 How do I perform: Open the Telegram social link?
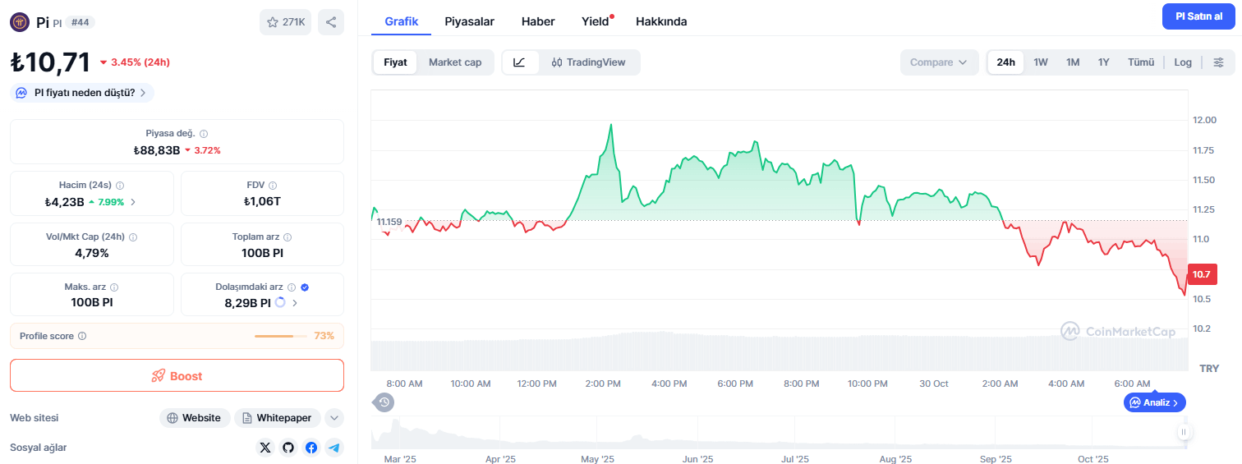[x=333, y=448]
